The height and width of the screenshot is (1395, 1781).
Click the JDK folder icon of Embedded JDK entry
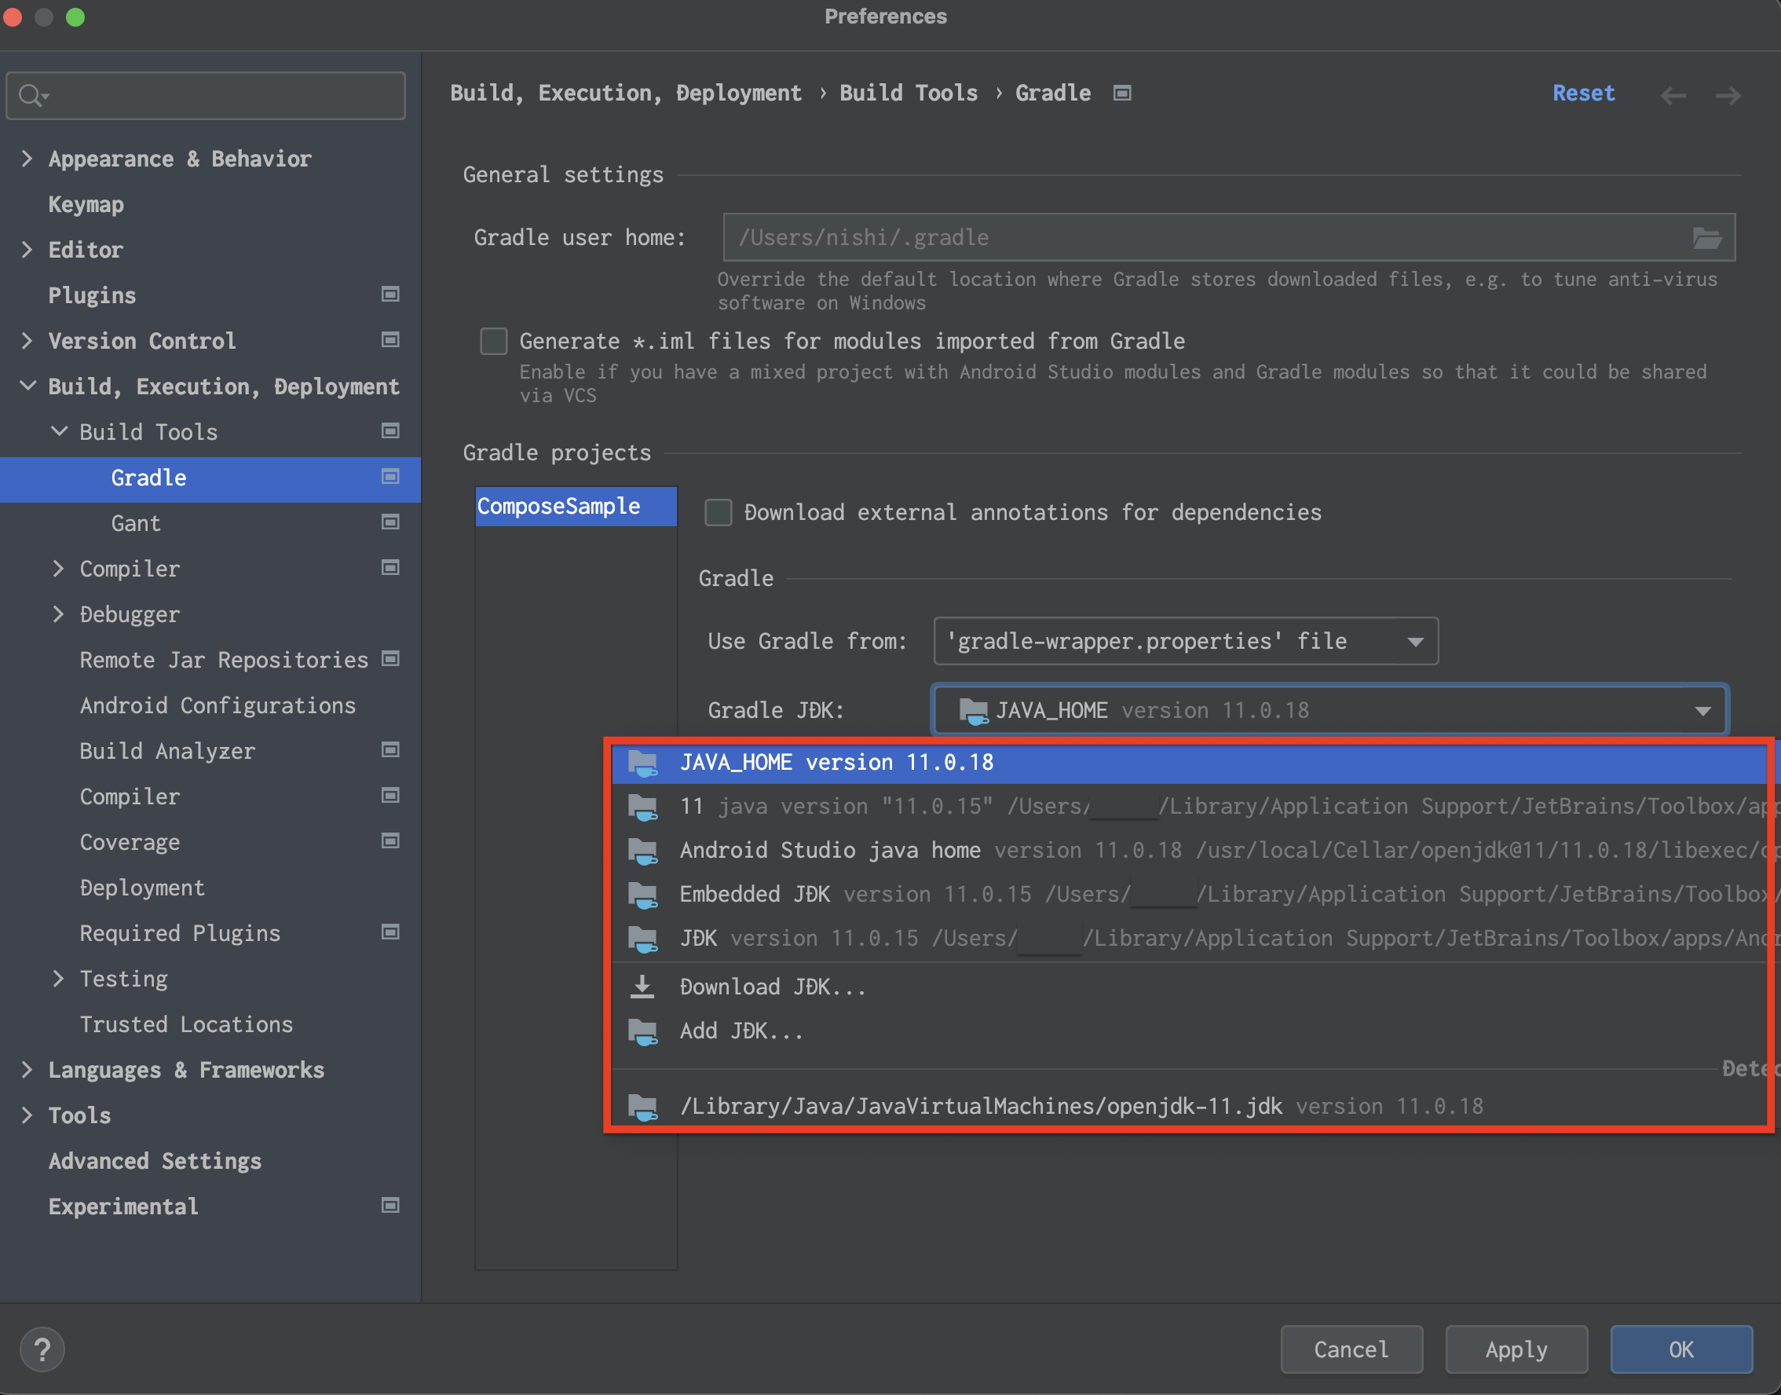tap(642, 895)
